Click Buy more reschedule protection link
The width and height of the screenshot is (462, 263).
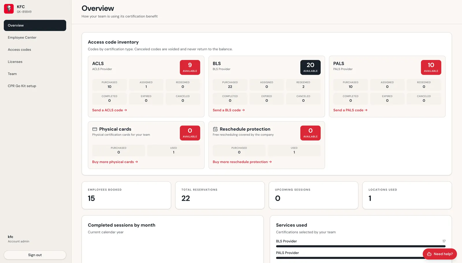242,162
